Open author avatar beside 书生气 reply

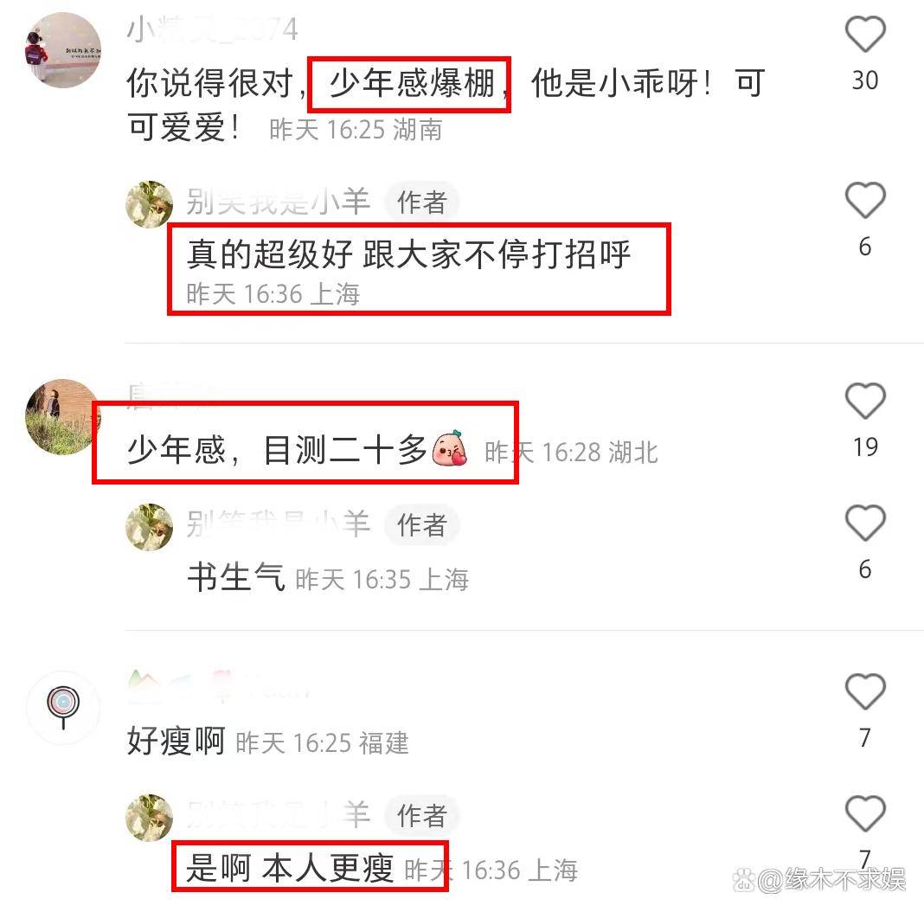[x=150, y=526]
